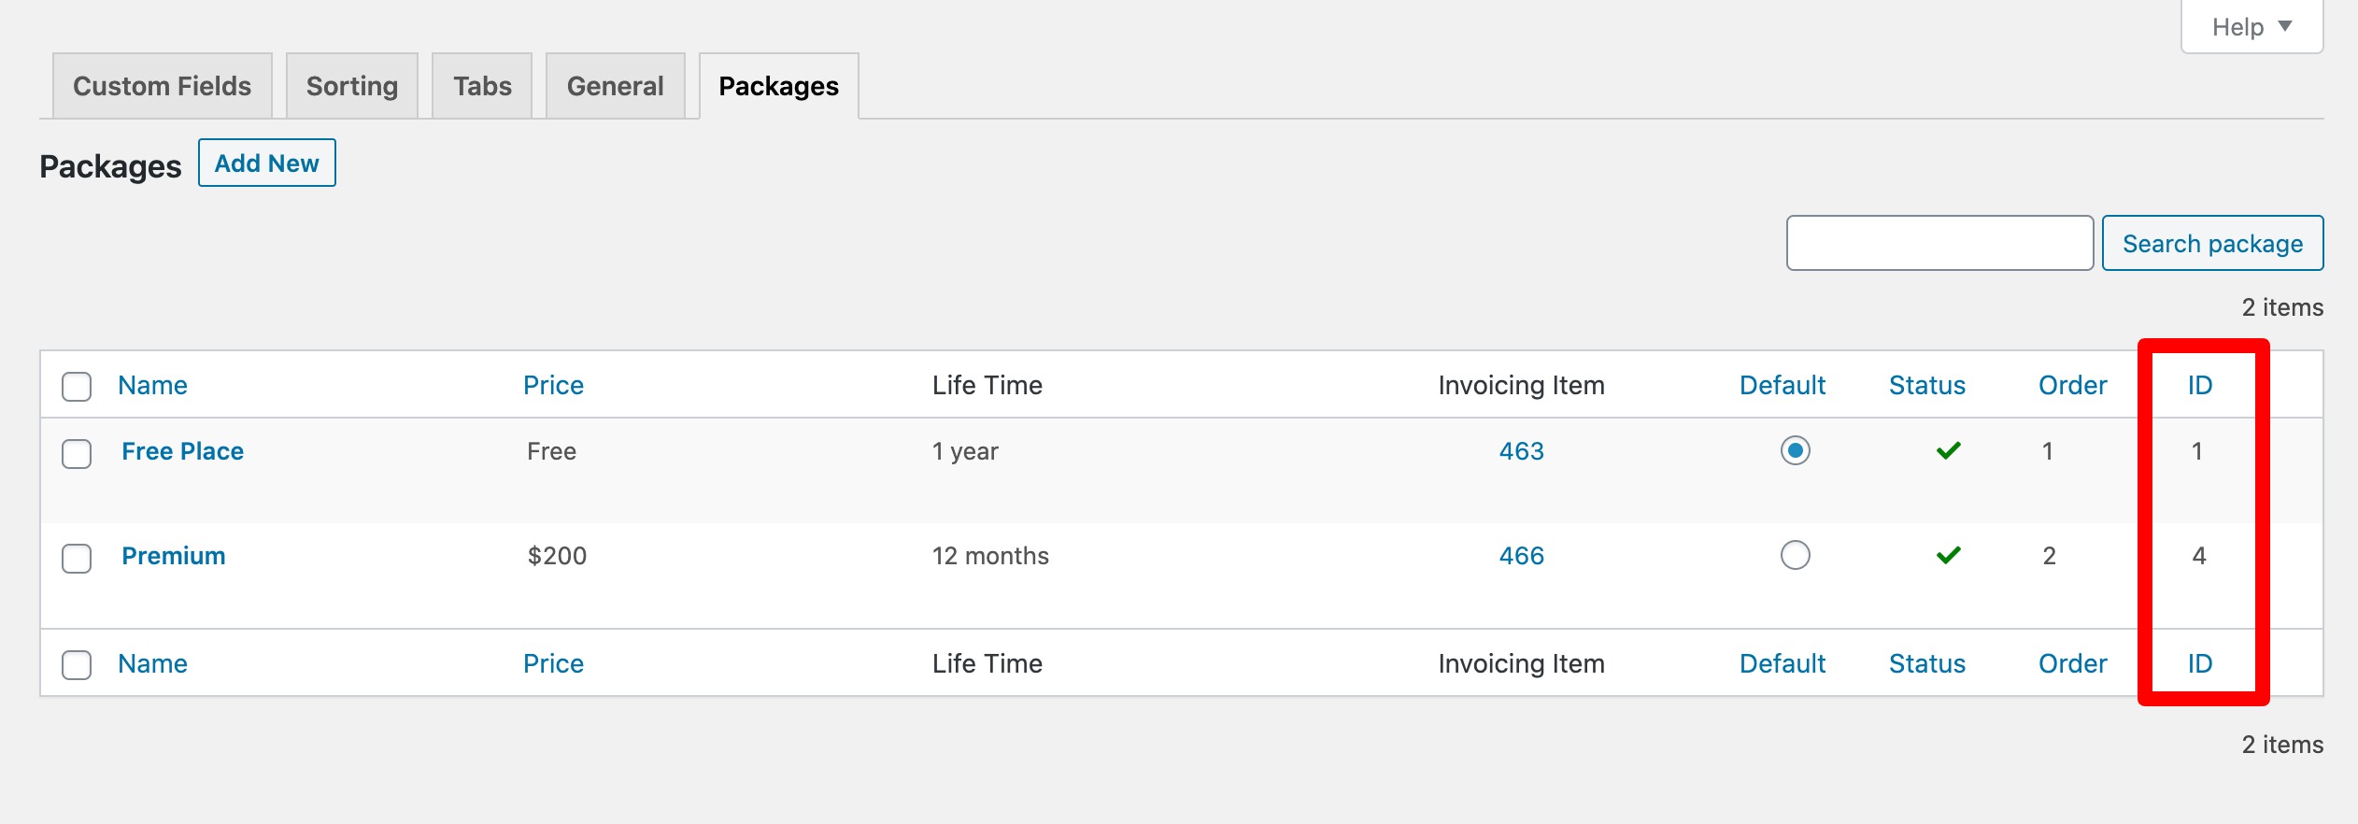Image resolution: width=2358 pixels, height=824 pixels.
Task: Open the Premium package link
Action: (x=174, y=556)
